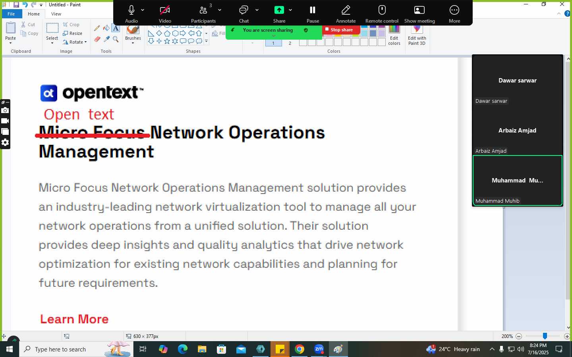Viewport: 572px width, 357px height.
Task: Click the Crop command
Action: tap(71, 25)
